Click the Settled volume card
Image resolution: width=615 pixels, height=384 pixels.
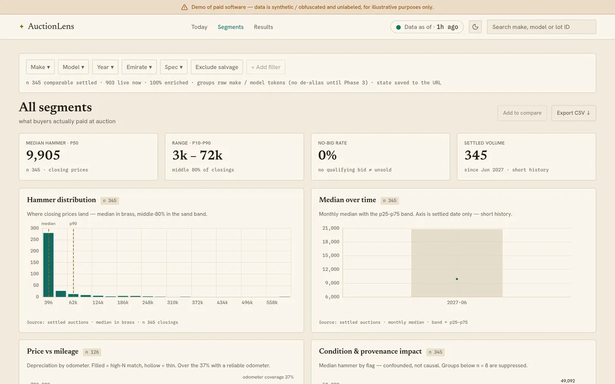point(526,157)
